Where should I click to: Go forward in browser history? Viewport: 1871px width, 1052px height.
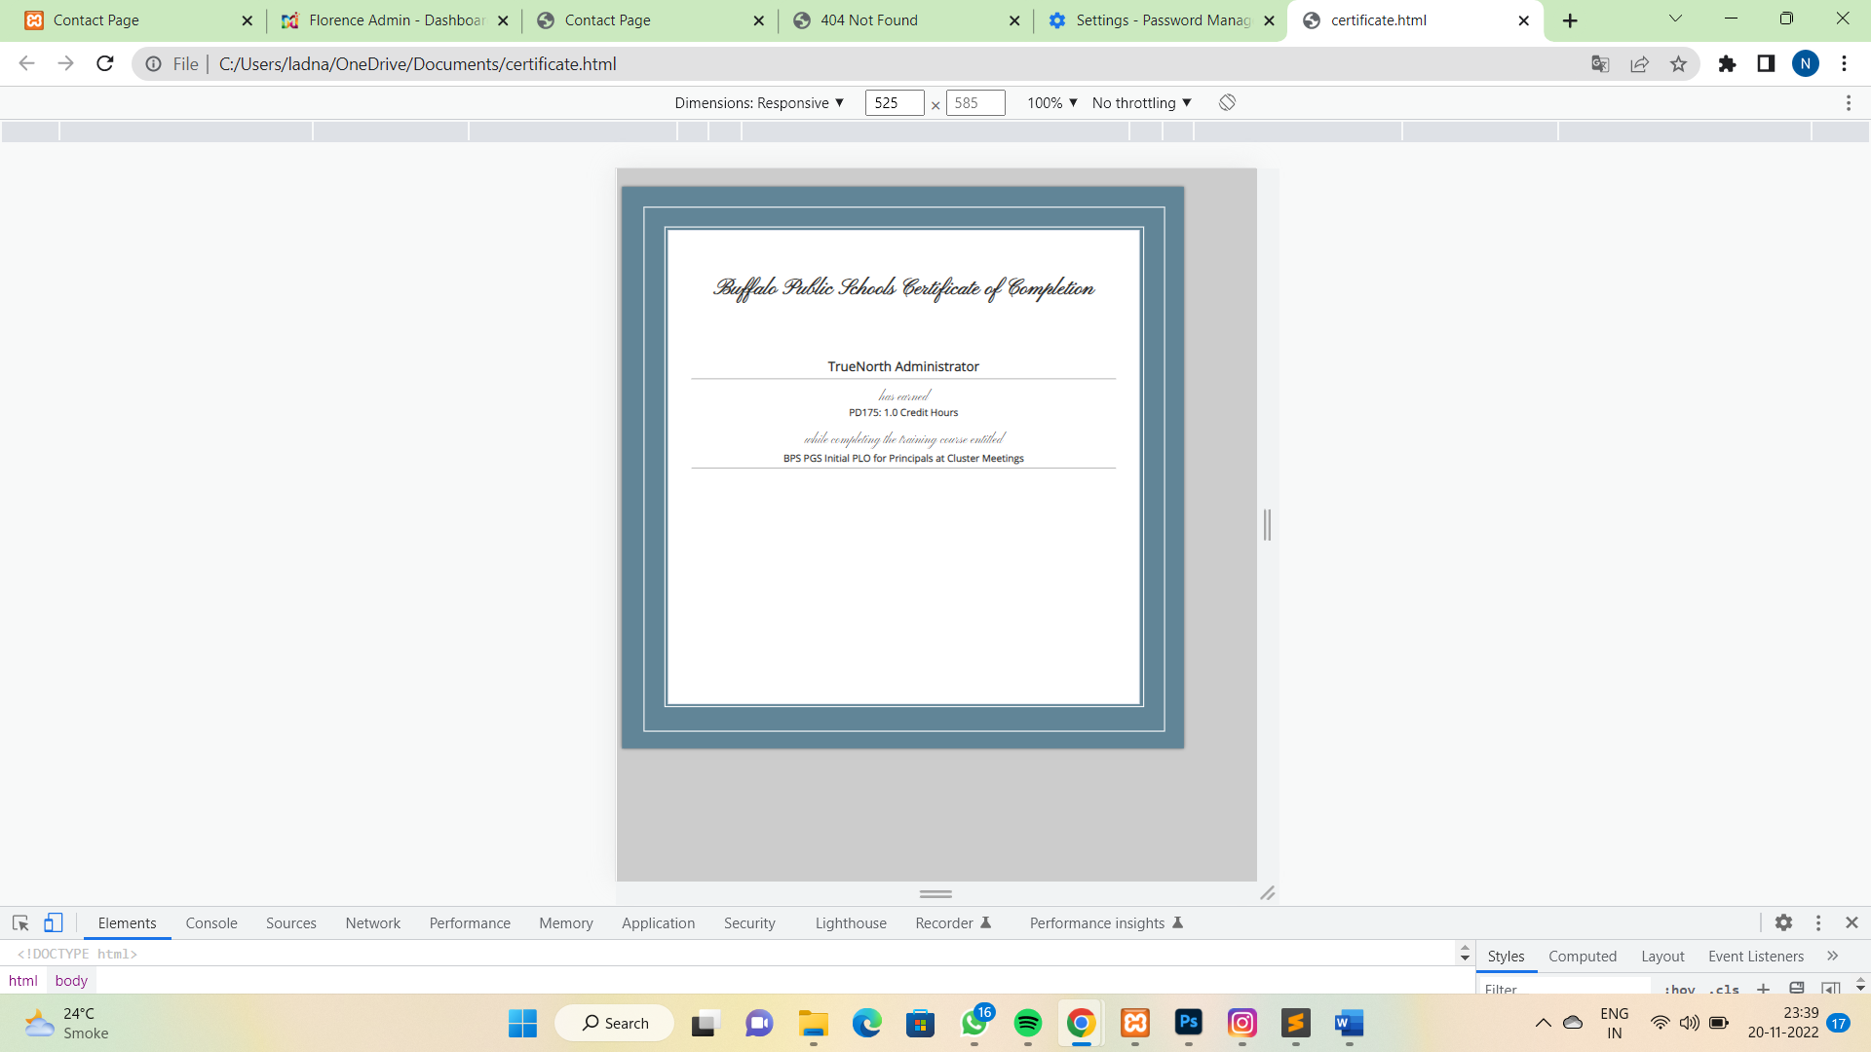click(x=66, y=64)
